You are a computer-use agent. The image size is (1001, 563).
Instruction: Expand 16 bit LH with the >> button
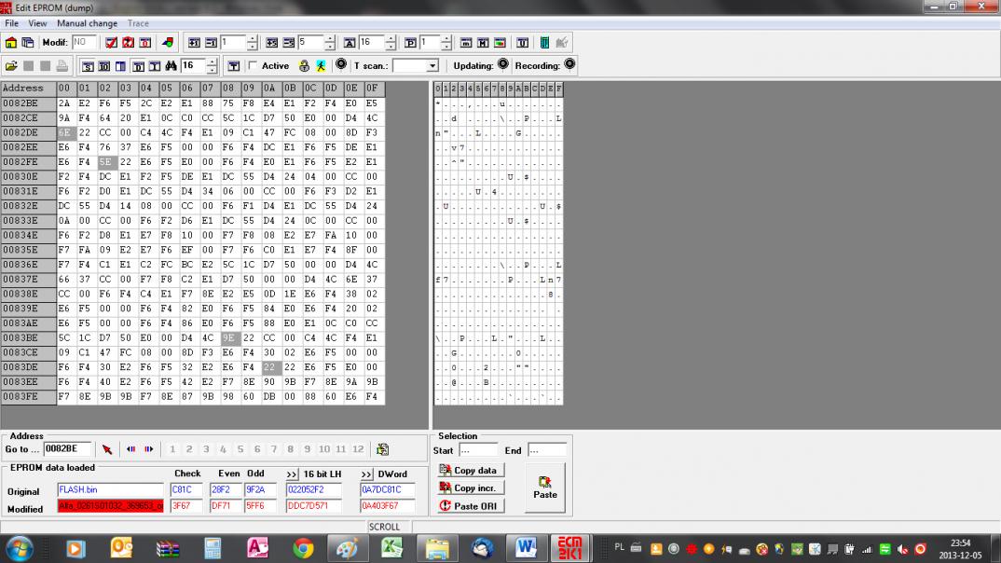292,474
